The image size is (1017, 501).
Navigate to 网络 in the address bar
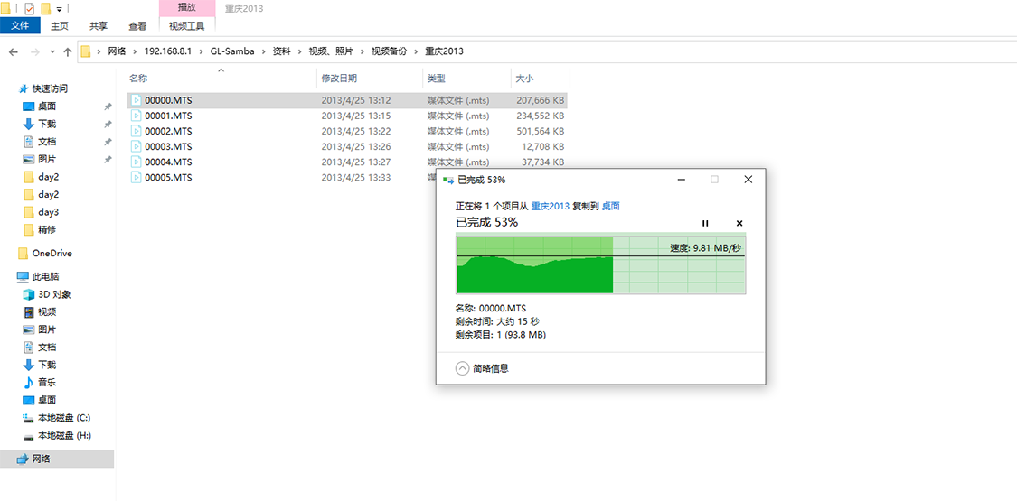[x=117, y=51]
